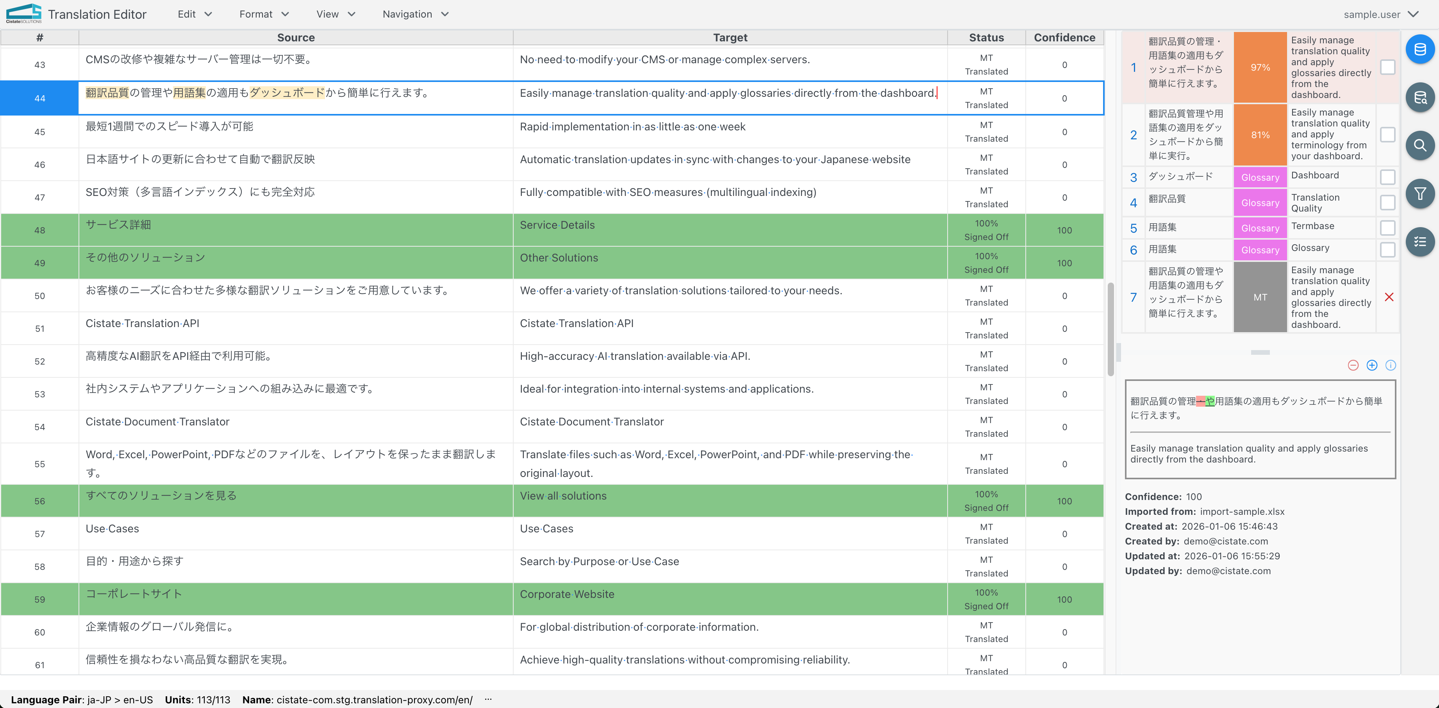This screenshot has height=708, width=1439.
Task: Check the checkbox for the 97% match
Action: coord(1387,67)
